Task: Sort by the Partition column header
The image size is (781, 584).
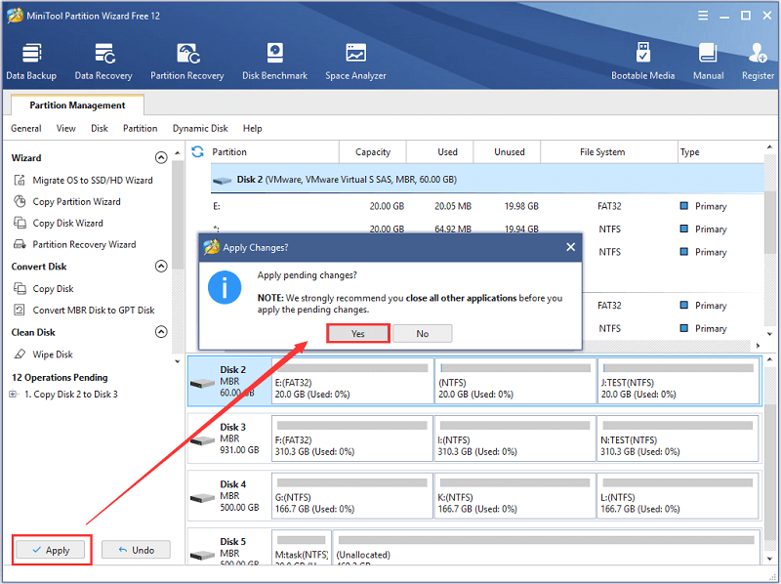Action: pyautogui.click(x=274, y=152)
